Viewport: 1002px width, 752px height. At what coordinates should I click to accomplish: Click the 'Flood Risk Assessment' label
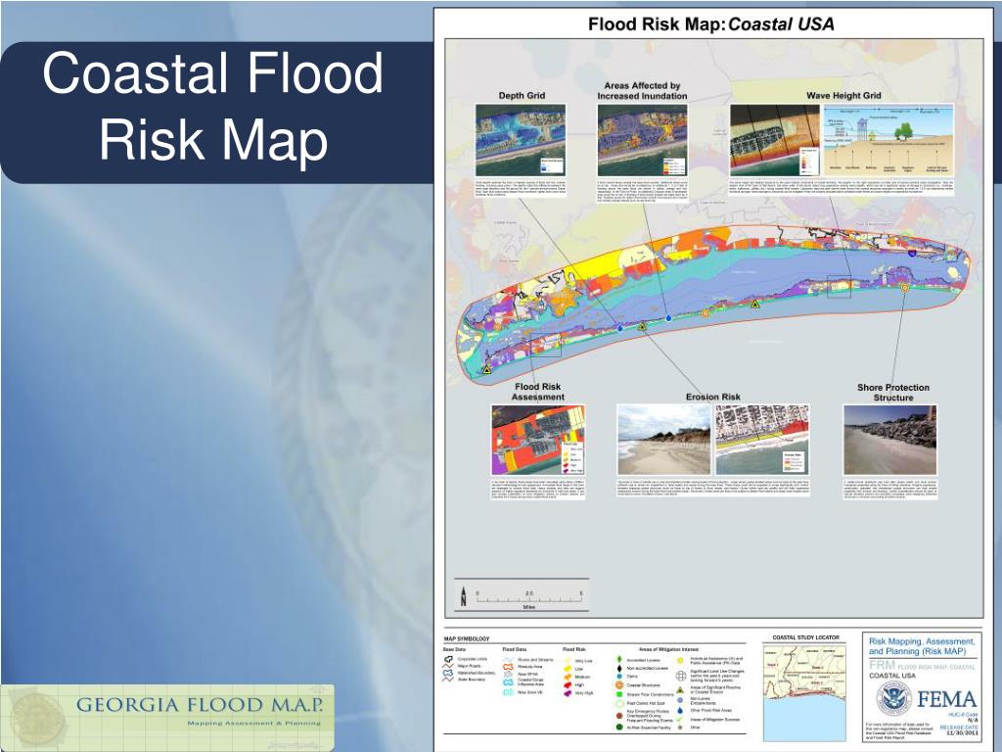click(x=537, y=392)
